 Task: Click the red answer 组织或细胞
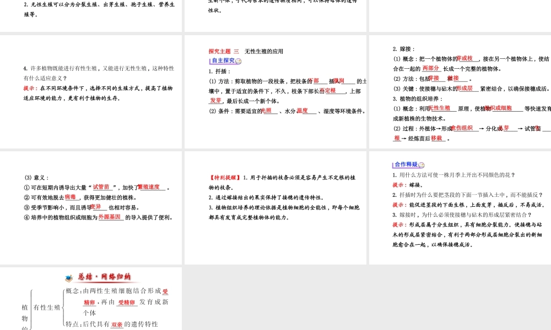coord(498,108)
